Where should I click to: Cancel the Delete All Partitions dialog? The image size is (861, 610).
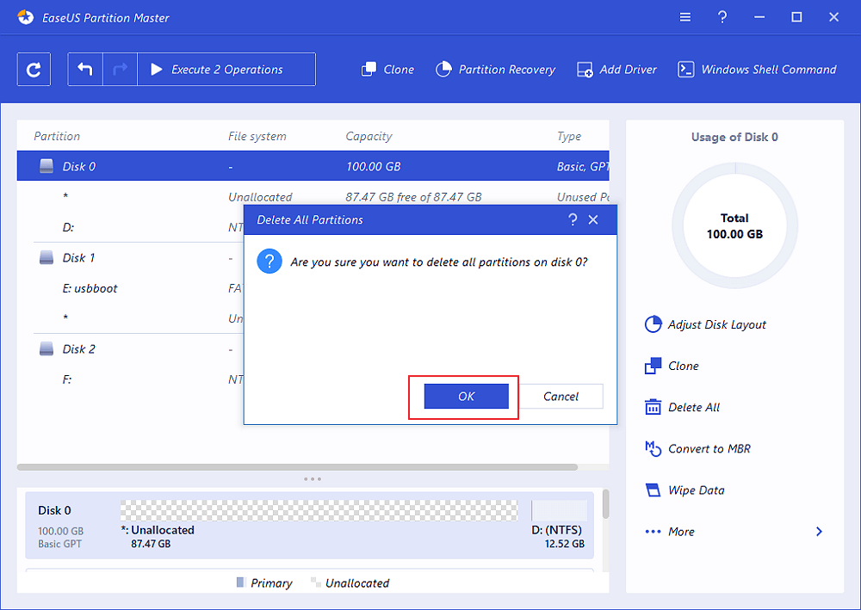point(561,397)
